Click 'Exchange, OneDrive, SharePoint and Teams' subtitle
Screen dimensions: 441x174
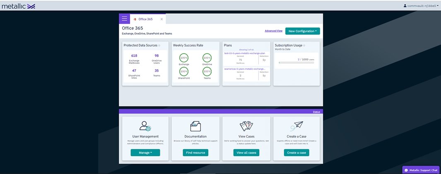[x=147, y=34]
